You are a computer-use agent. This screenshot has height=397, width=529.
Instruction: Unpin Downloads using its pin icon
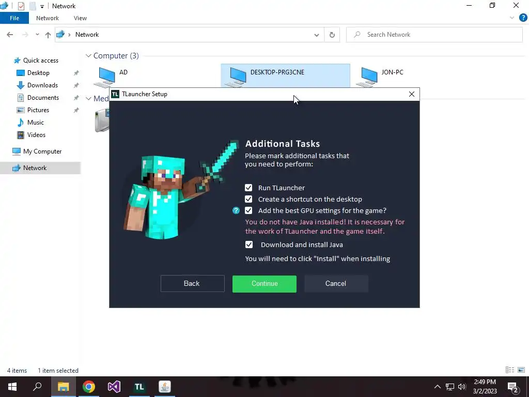76,85
